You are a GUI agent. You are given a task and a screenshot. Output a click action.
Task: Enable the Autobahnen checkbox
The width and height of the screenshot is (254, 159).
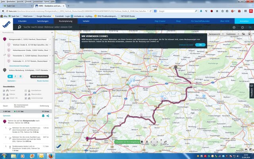click(x=26, y=91)
